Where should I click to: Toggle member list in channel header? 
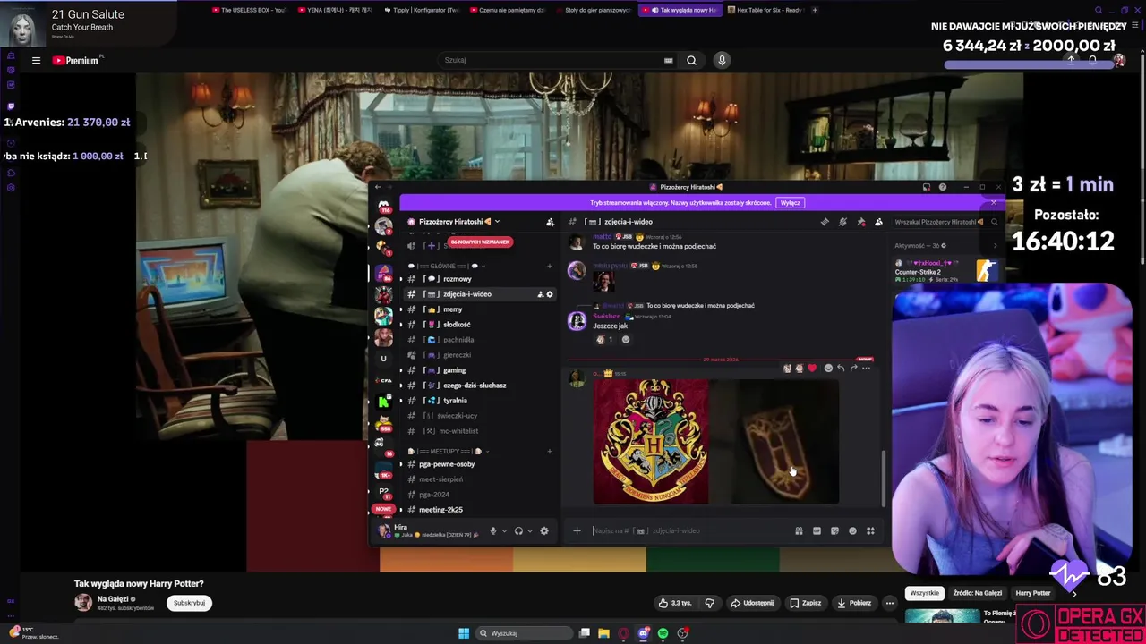coord(878,222)
